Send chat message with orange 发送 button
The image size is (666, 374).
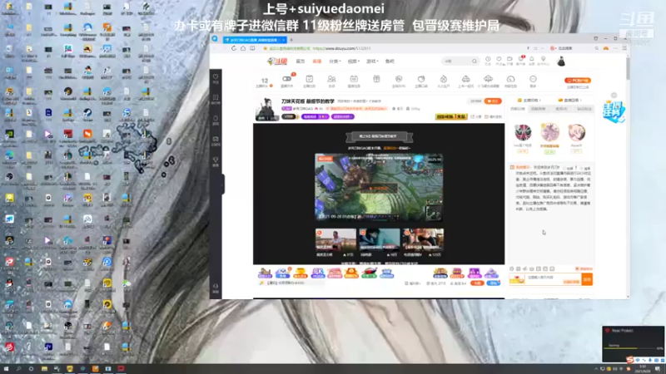[x=588, y=279]
